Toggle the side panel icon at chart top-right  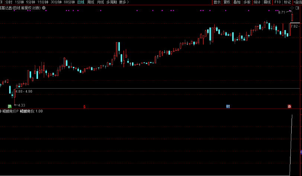[298, 8]
